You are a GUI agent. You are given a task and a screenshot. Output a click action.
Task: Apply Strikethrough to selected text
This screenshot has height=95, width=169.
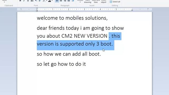(32, 1)
